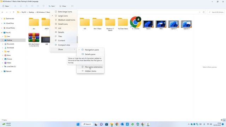Image resolution: width=226 pixels, height=127 pixels.
Task: Click Desktop in the address breadcrumb
Action: (31, 12)
